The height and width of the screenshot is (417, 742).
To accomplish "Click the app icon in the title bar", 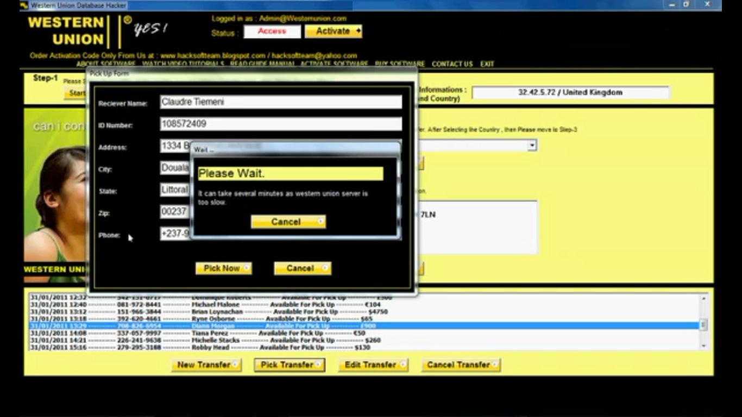I will point(24,5).
